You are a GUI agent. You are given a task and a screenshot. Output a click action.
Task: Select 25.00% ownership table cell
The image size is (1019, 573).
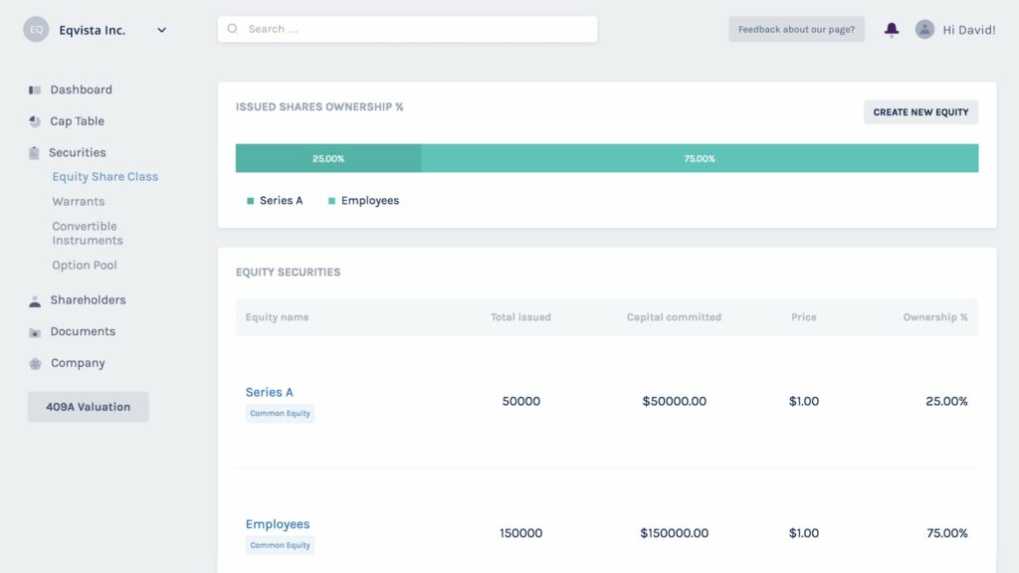coord(946,402)
